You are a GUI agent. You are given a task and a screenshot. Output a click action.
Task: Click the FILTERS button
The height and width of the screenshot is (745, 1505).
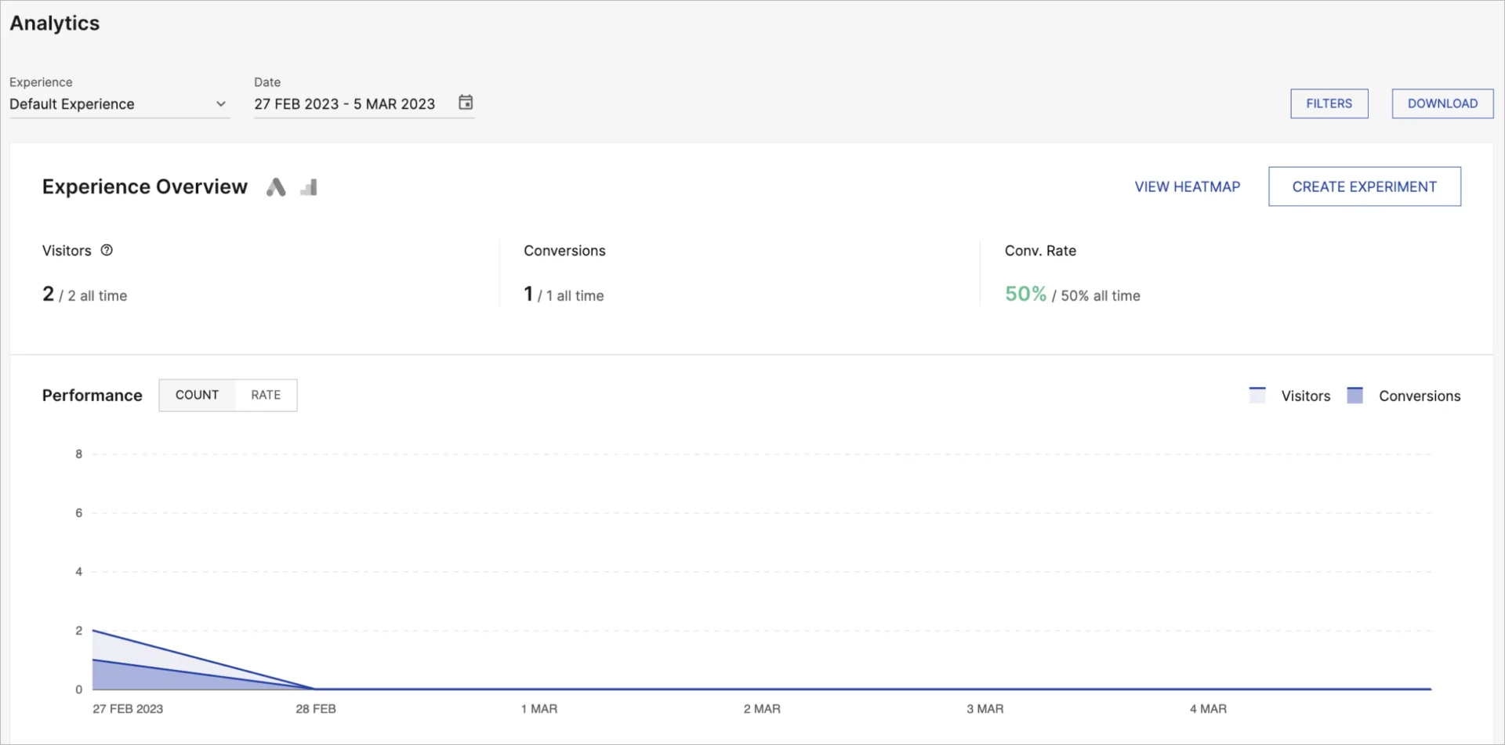1328,103
